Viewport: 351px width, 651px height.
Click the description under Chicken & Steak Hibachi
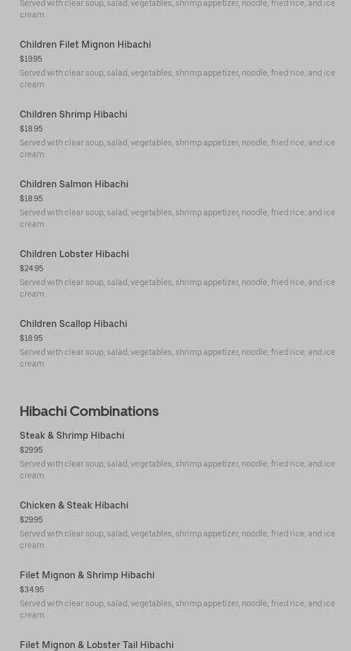[x=177, y=539]
